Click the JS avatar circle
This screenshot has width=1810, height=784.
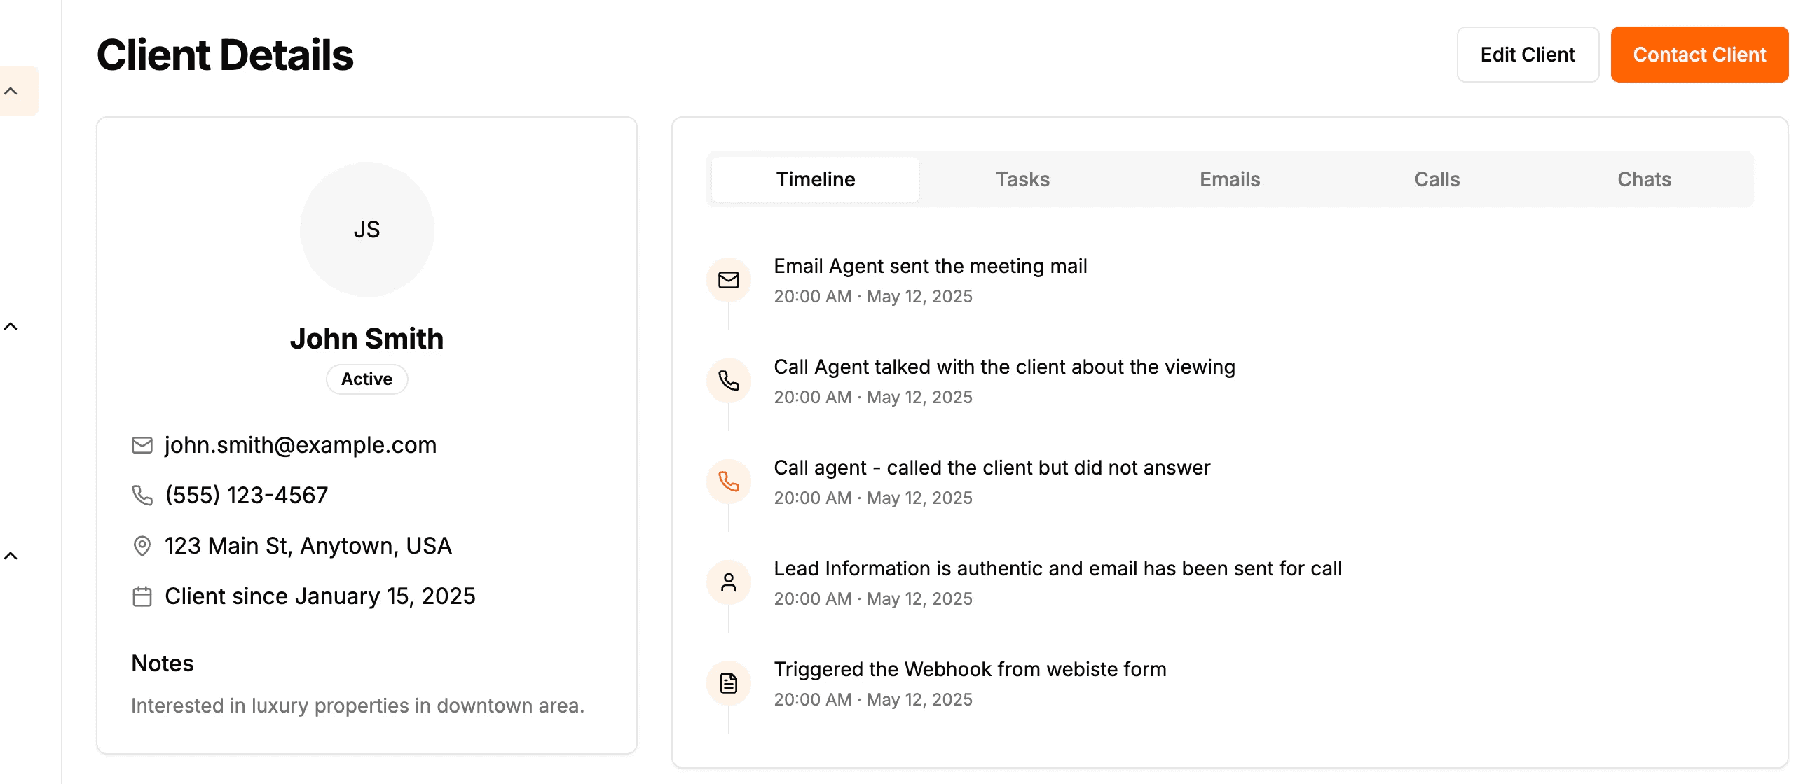(x=366, y=230)
